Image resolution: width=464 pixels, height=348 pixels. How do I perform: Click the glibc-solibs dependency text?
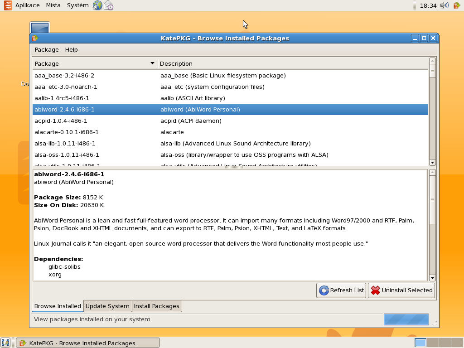(x=64, y=266)
